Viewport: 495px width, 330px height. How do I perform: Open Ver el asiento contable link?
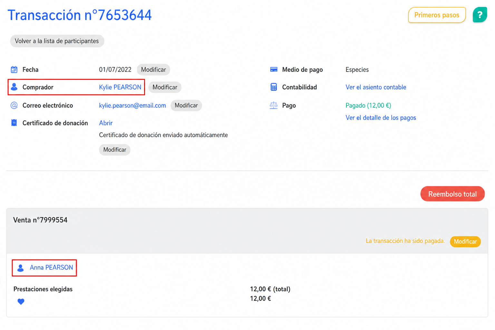(x=376, y=87)
